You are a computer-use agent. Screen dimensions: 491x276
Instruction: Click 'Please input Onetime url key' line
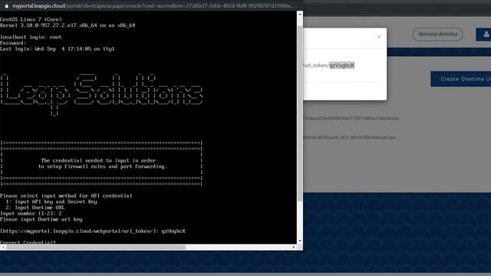point(41,219)
